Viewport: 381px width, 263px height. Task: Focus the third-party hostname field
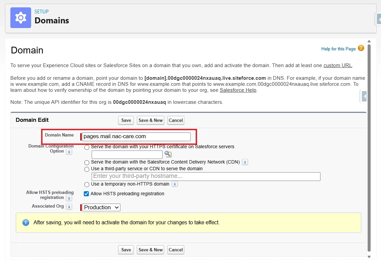[x=206, y=177]
